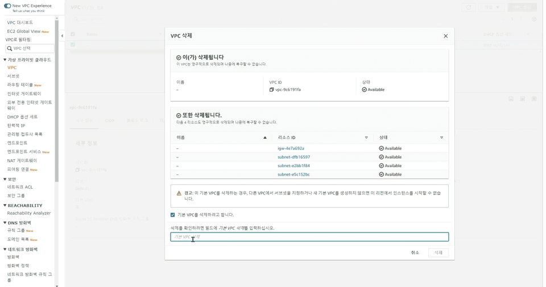Sort by 이름 column ascending arrow
This screenshot has height=287, width=546.
click(x=265, y=138)
